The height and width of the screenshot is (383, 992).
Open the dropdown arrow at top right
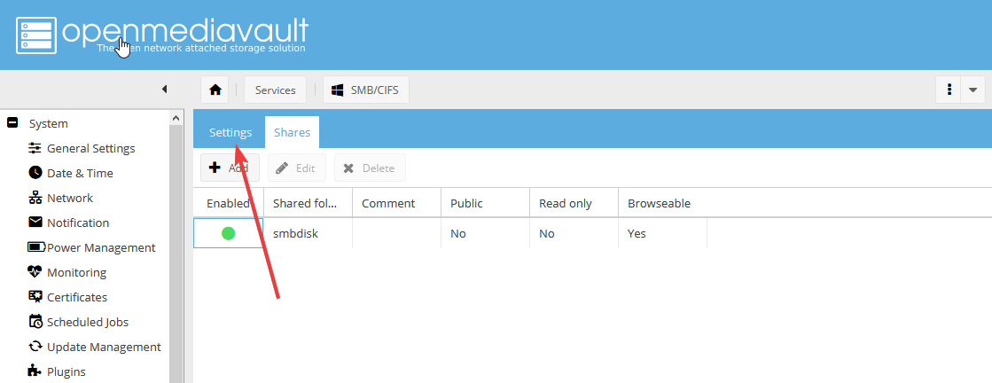tap(972, 90)
